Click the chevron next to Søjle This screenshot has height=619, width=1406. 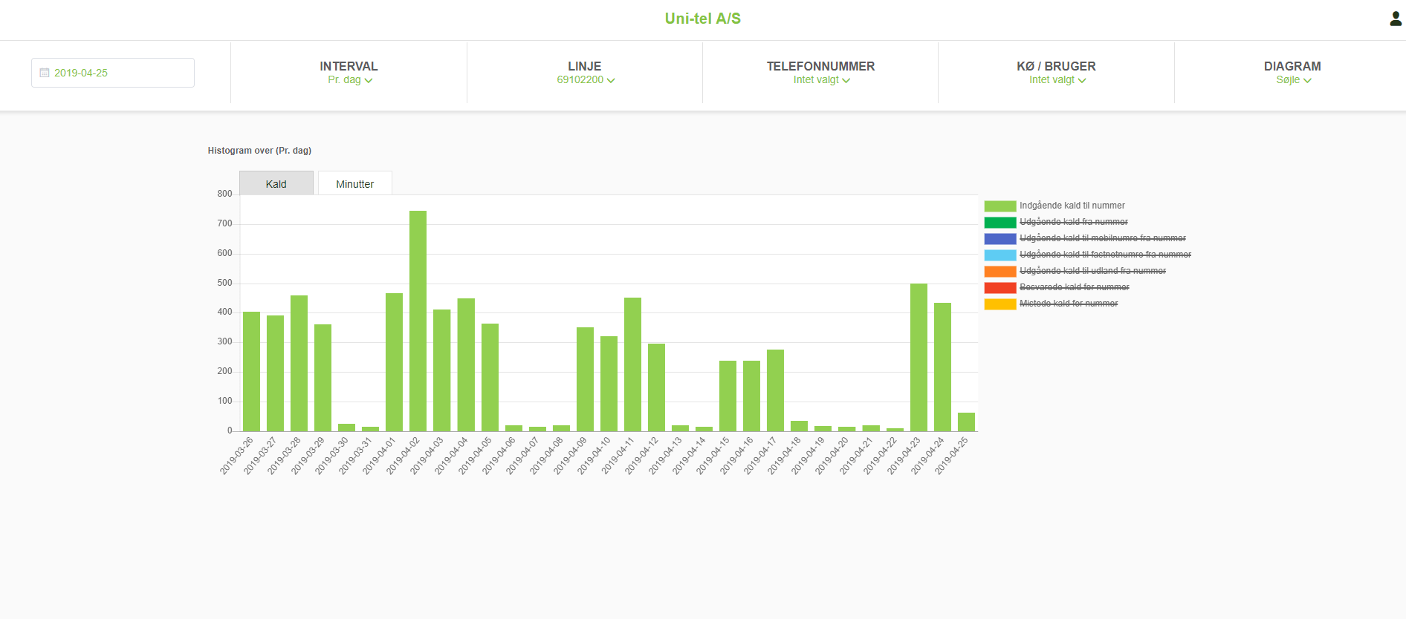(1307, 80)
